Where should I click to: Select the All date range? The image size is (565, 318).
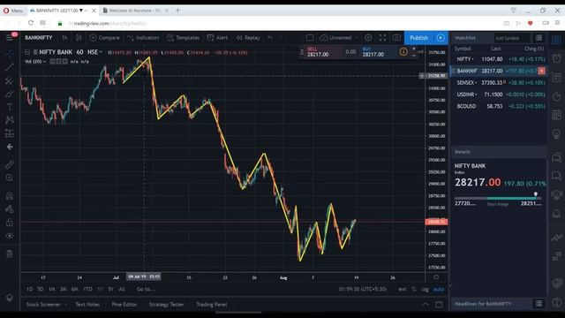pos(122,289)
